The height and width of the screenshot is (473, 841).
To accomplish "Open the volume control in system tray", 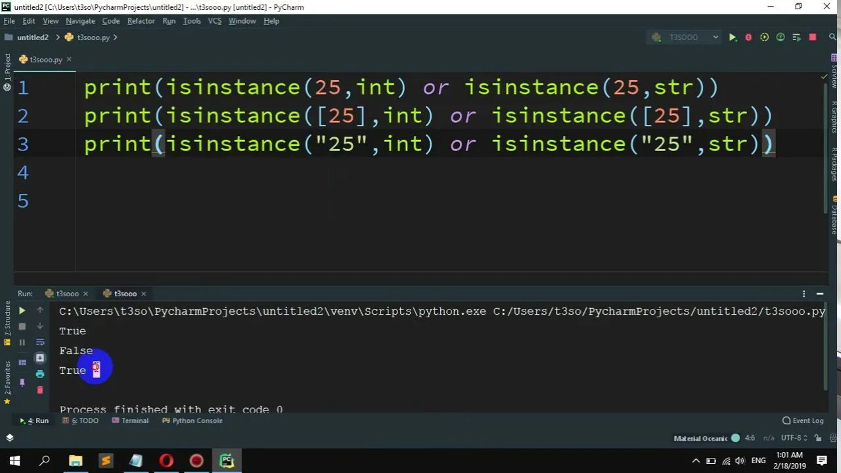I will point(740,461).
